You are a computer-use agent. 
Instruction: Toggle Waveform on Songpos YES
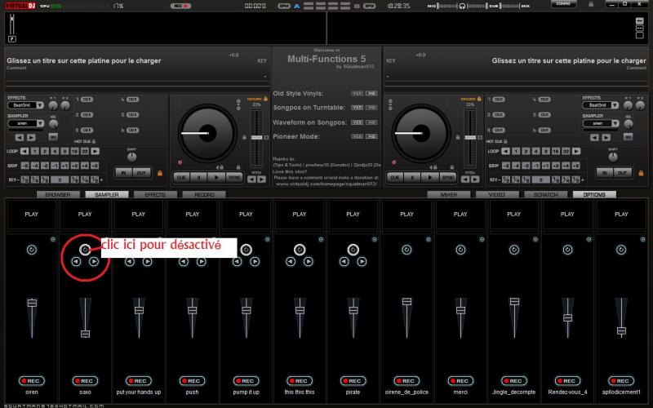pyautogui.click(x=357, y=122)
